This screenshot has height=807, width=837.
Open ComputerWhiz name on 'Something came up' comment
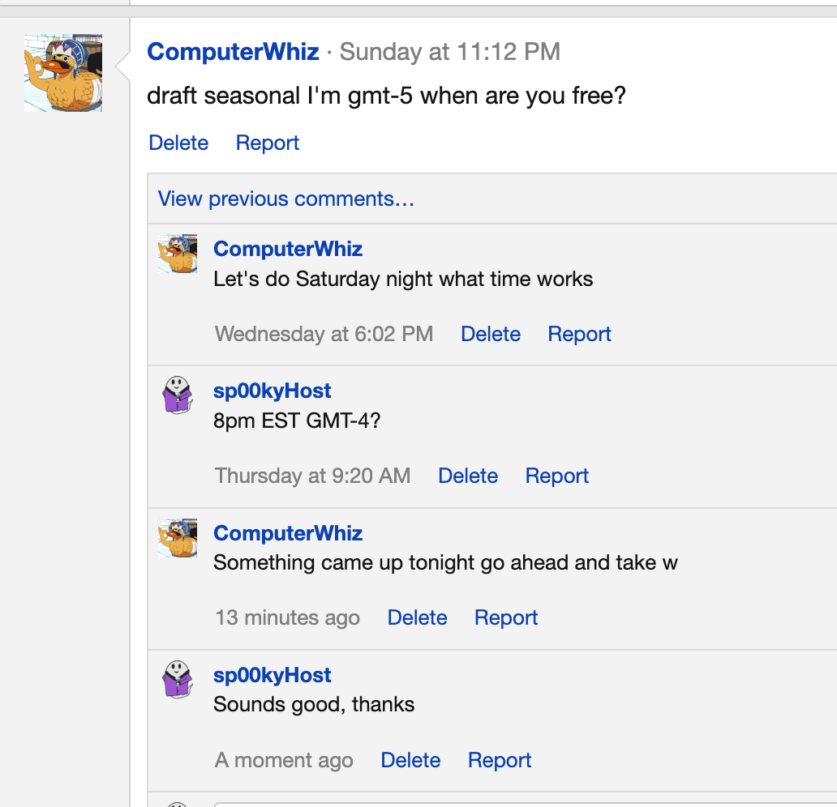pos(288,534)
